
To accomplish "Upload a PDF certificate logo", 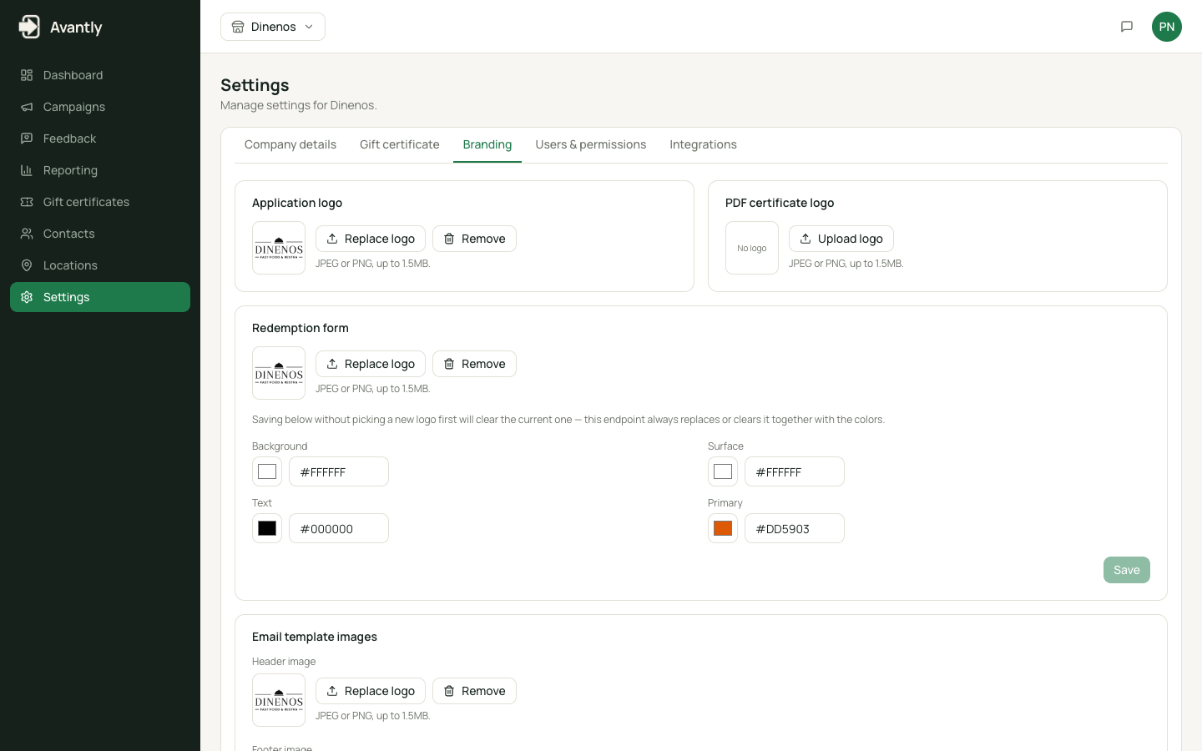I will click(841, 239).
